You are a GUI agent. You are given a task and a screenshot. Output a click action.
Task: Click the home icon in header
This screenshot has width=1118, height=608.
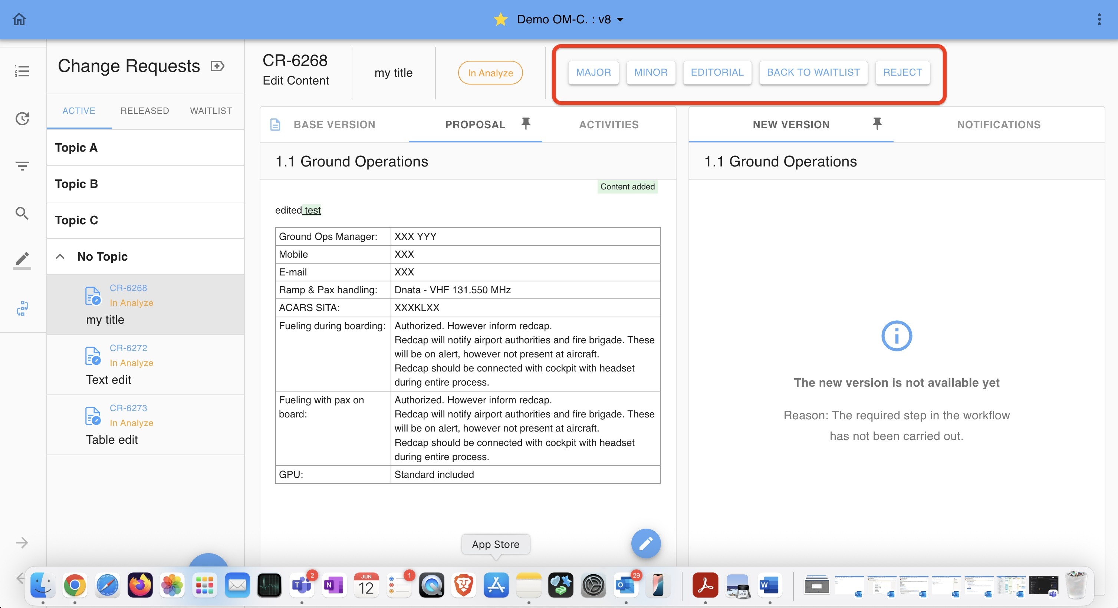(x=19, y=20)
